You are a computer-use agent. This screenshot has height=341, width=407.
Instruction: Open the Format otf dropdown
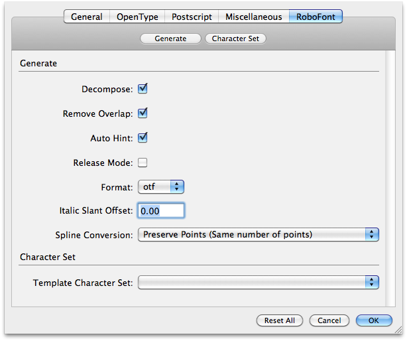coord(161,186)
